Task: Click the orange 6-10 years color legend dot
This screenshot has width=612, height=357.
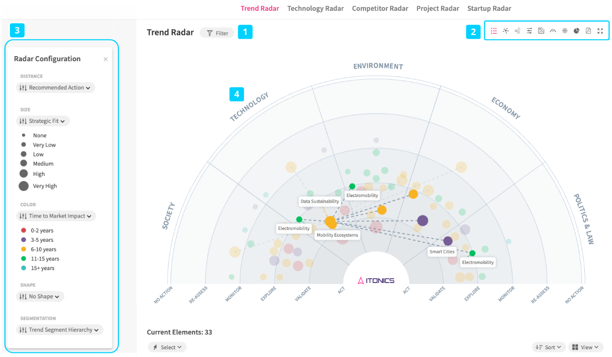Action: click(23, 249)
